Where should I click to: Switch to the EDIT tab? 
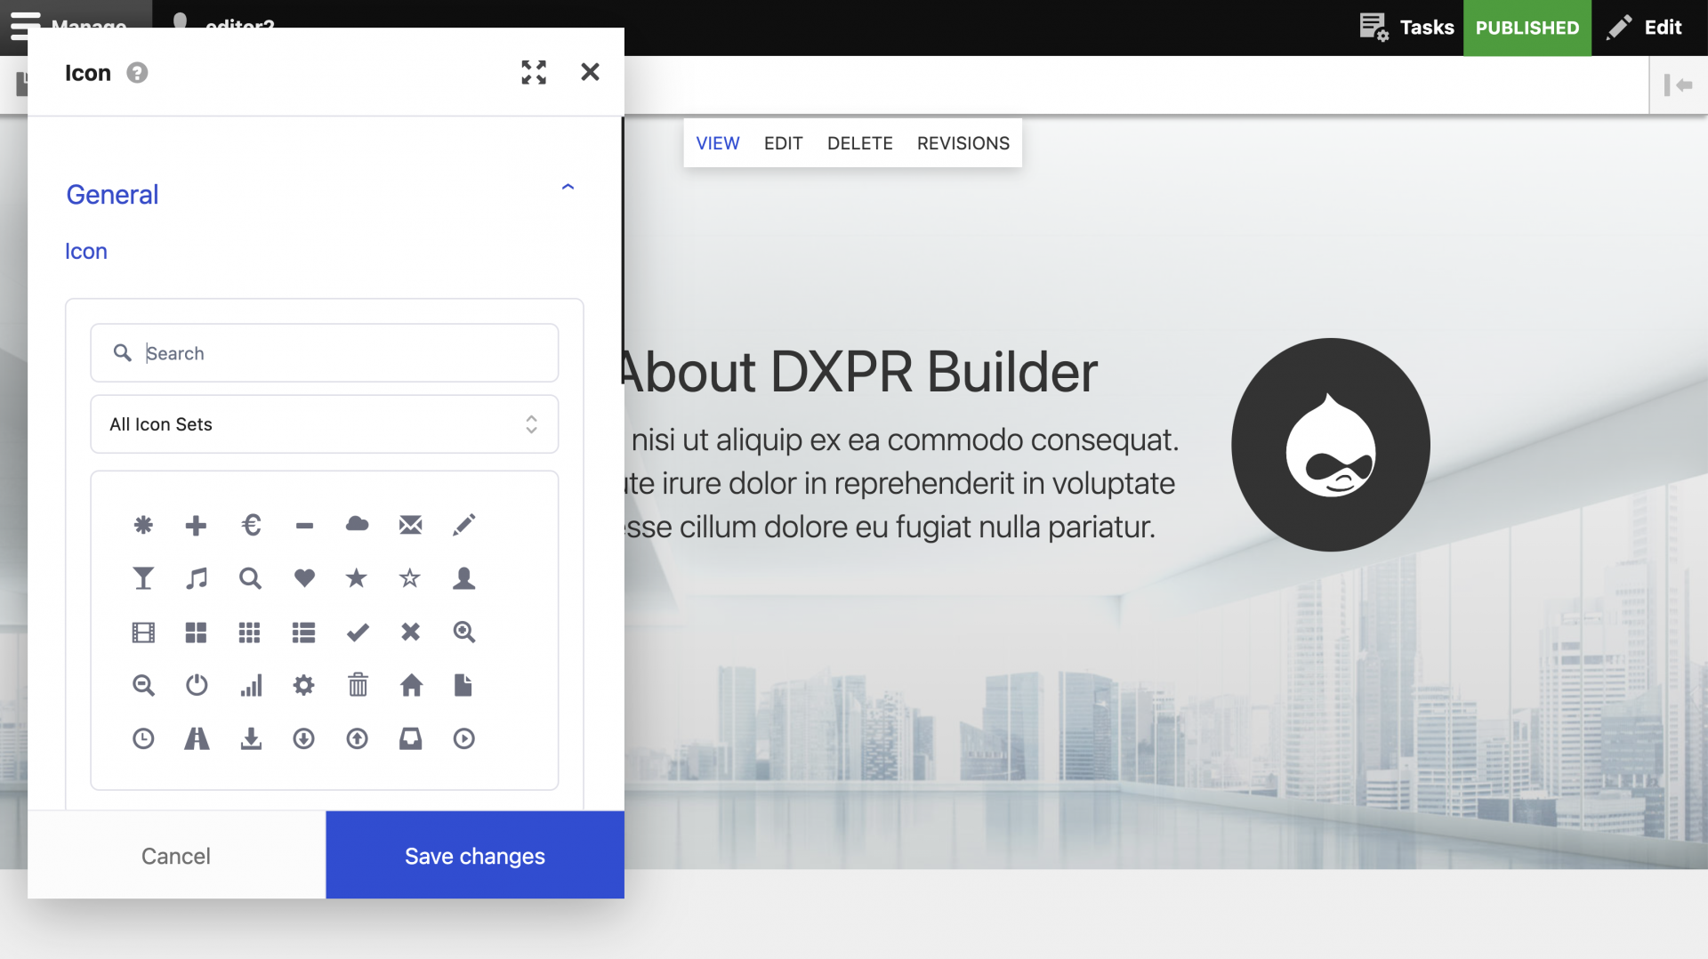pyautogui.click(x=784, y=143)
